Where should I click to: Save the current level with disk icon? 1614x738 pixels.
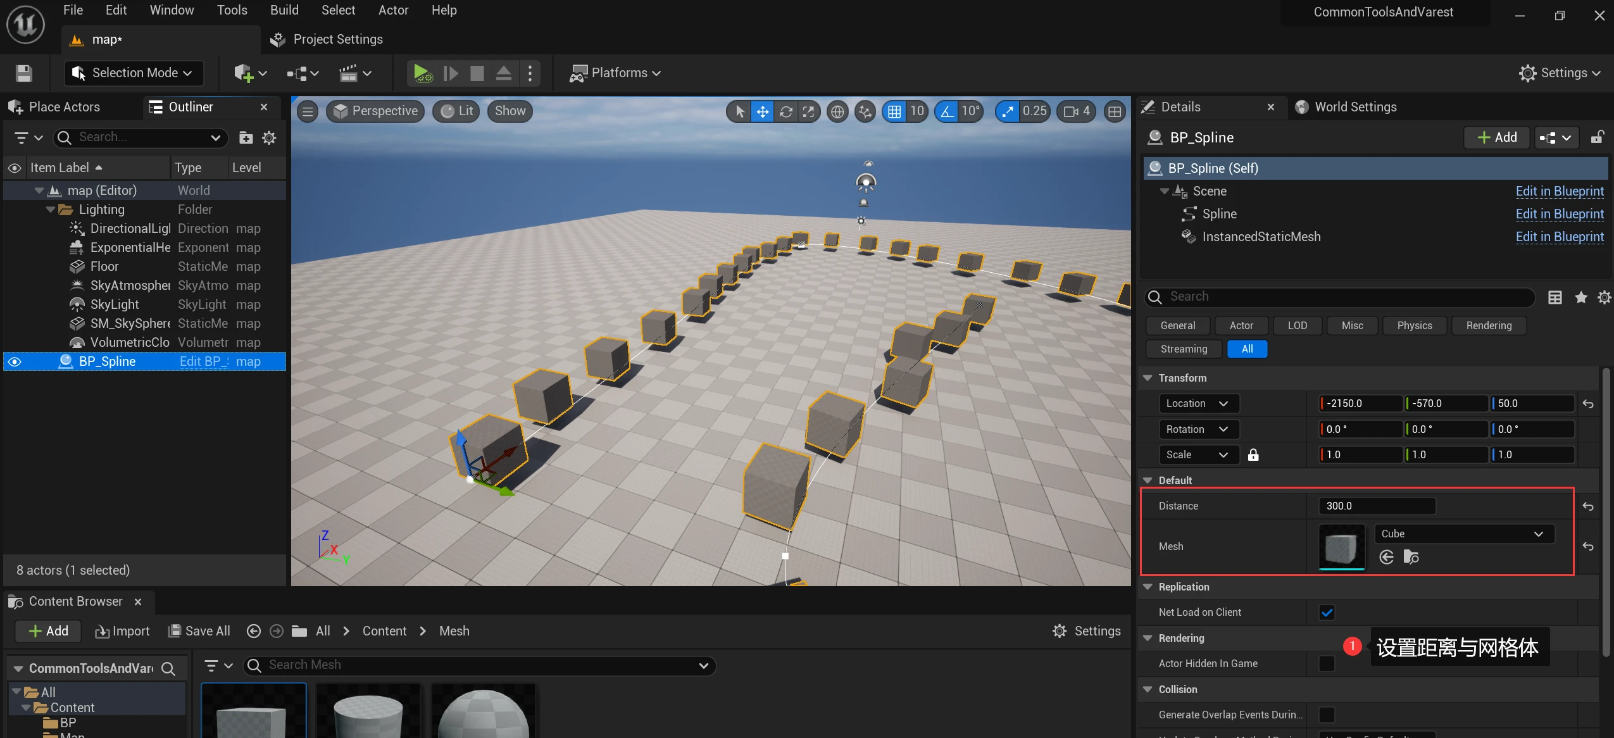click(24, 73)
